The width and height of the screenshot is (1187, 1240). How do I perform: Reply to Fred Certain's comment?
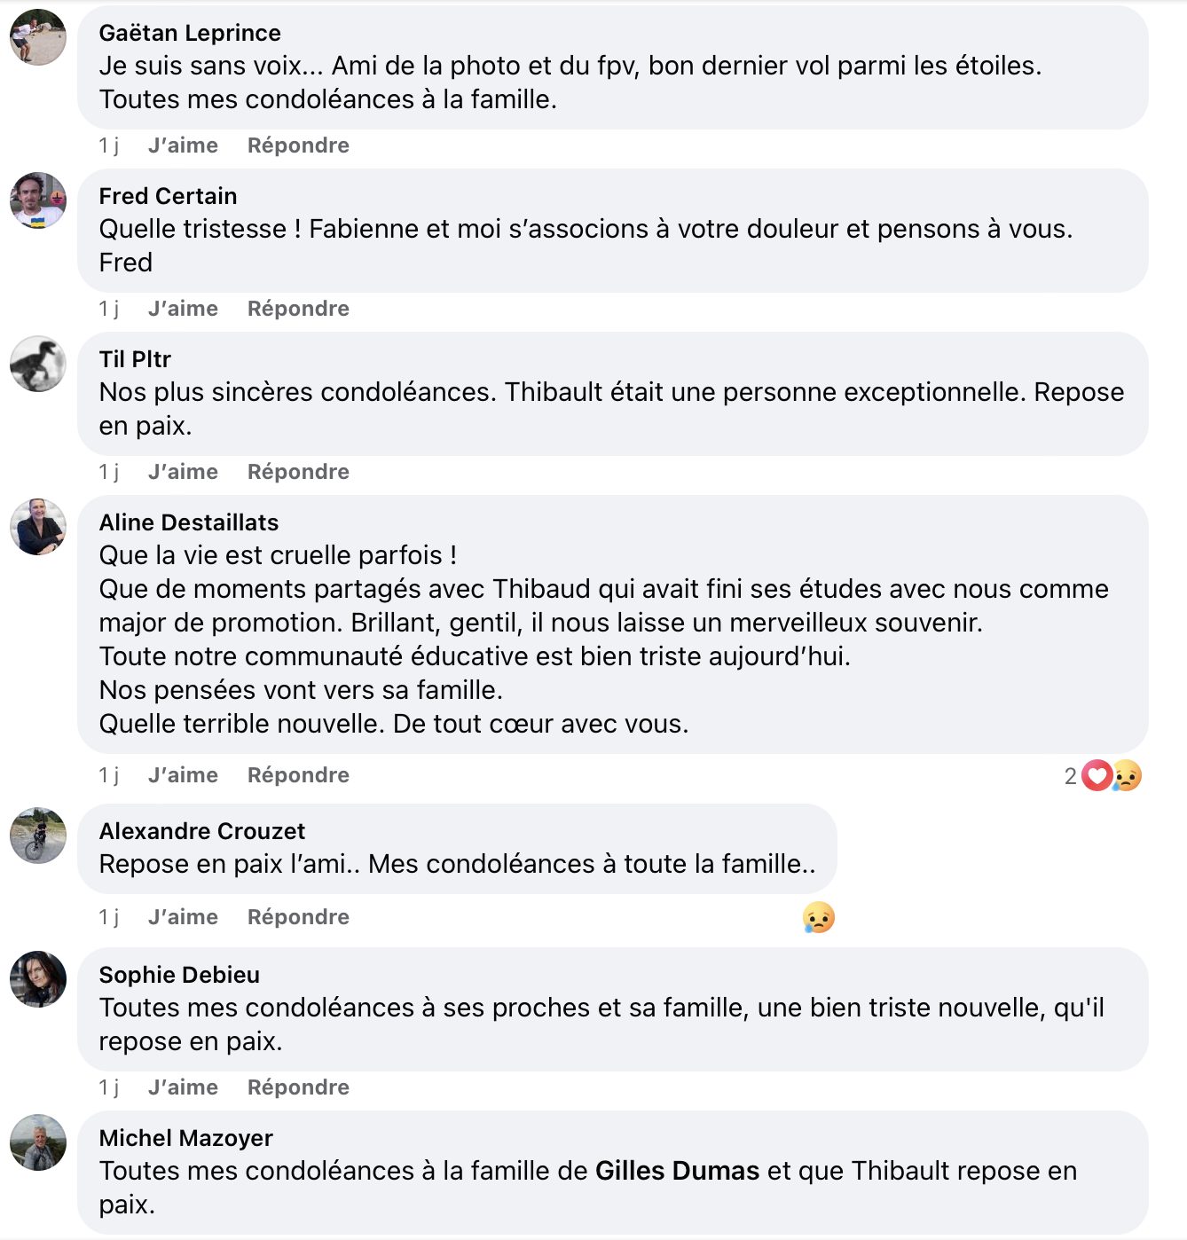pyautogui.click(x=298, y=309)
